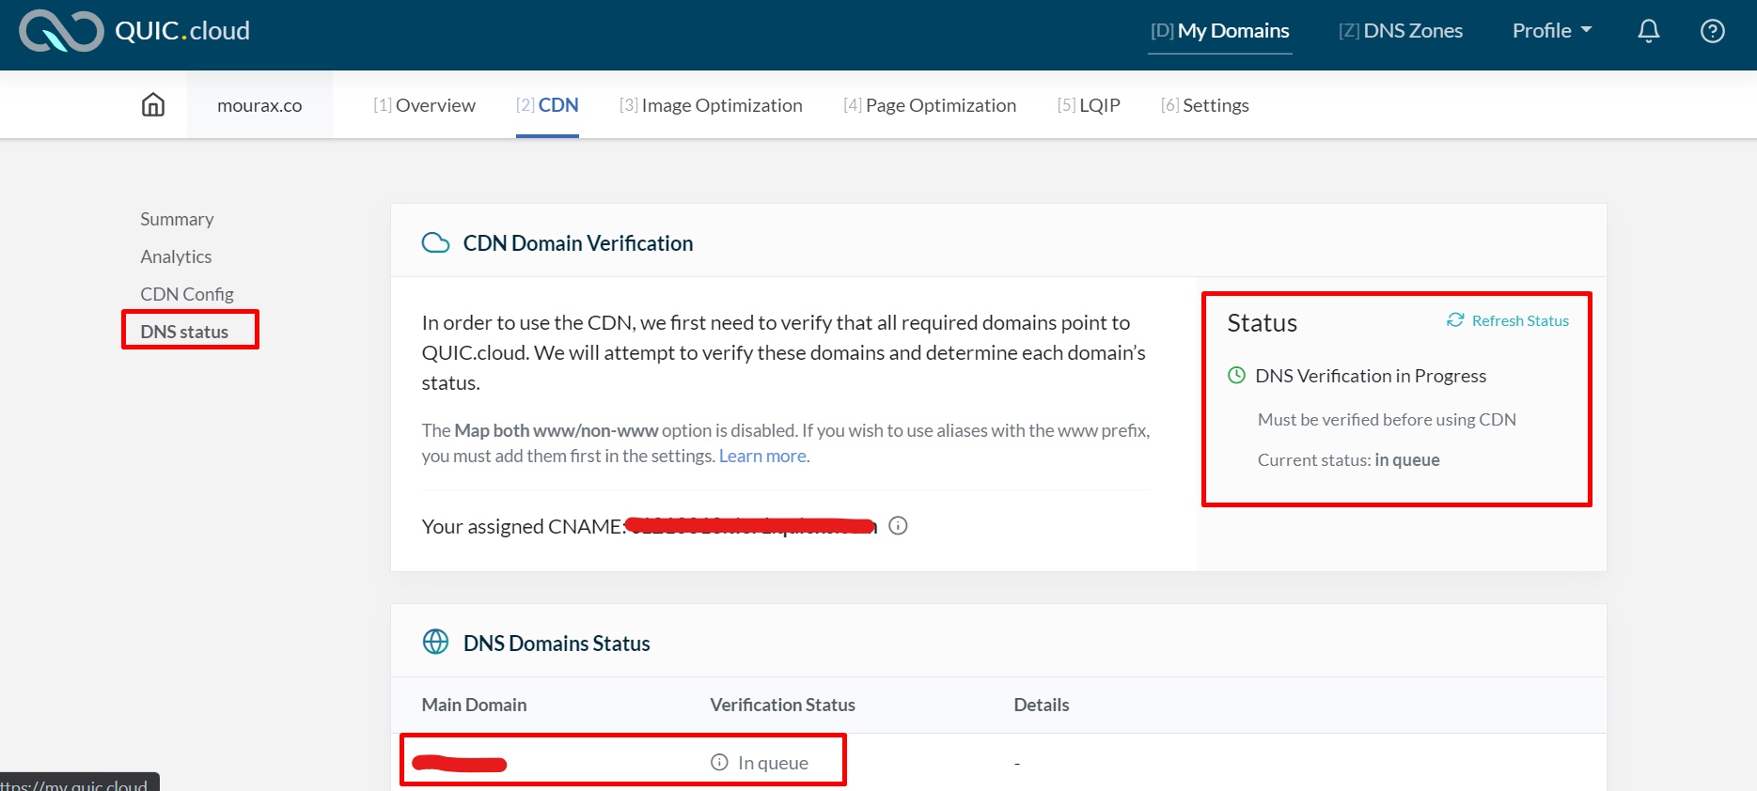The height and width of the screenshot is (791, 1757).
Task: Click the In queue info icon
Action: point(719,762)
